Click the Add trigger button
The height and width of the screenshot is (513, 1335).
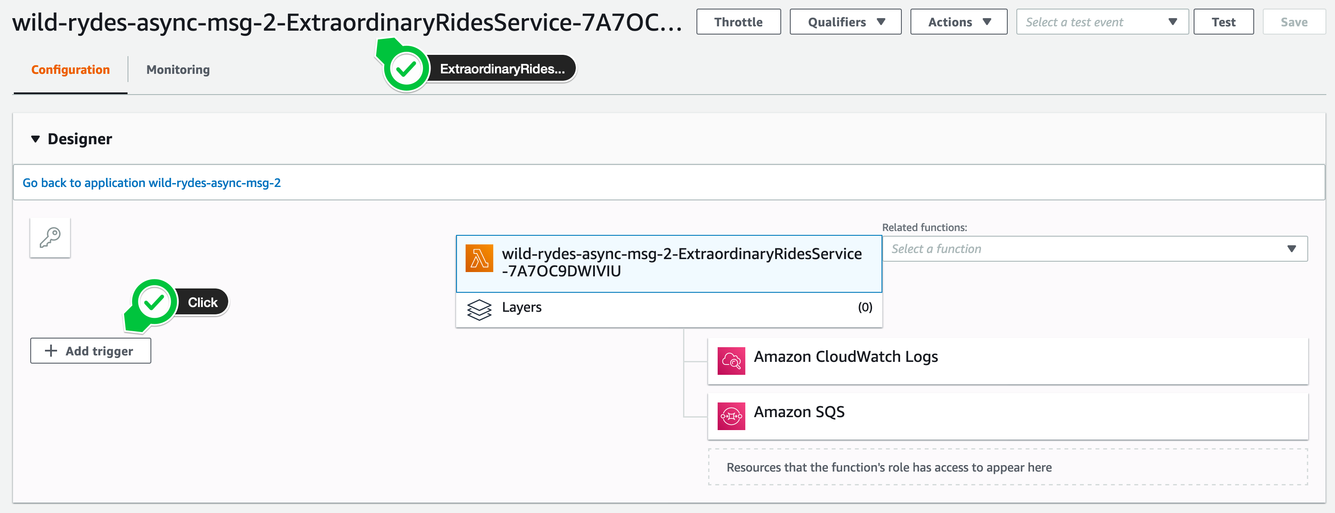click(91, 351)
